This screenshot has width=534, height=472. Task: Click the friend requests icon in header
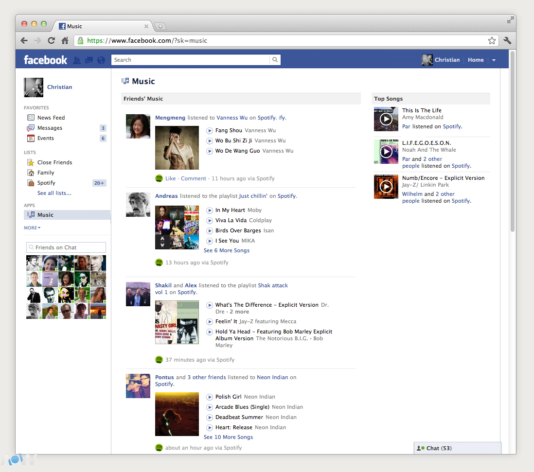coord(77,60)
